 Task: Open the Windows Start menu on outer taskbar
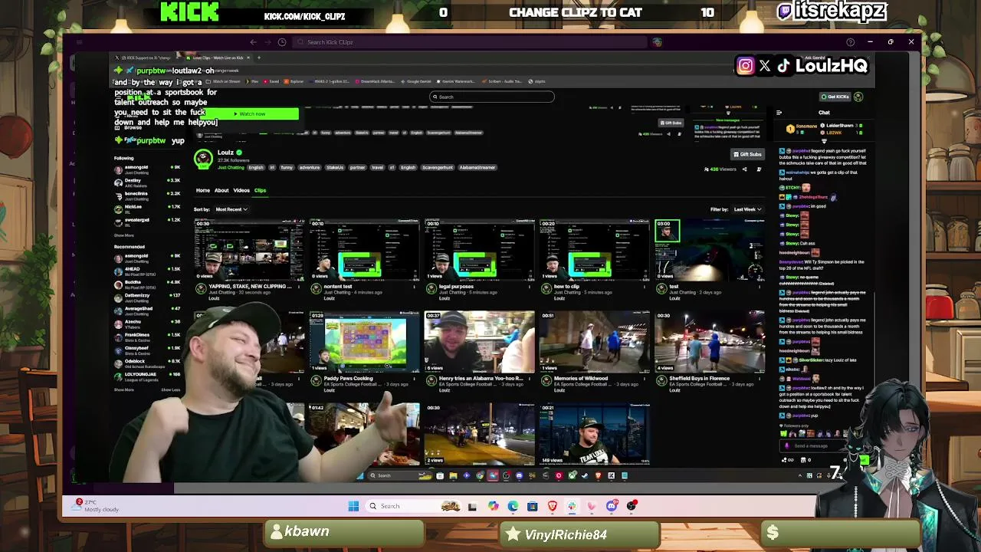point(353,506)
